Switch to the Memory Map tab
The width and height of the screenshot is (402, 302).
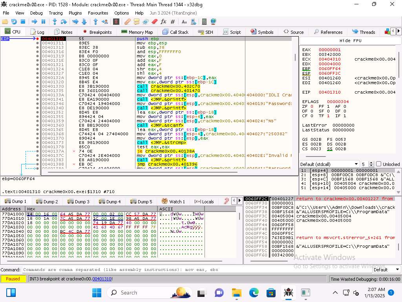pyautogui.click(x=137, y=32)
